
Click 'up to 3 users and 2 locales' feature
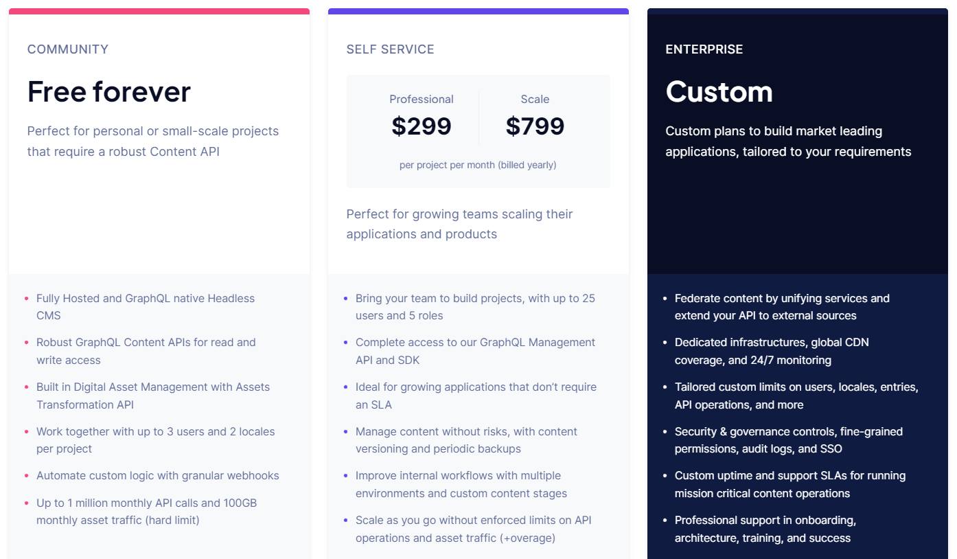tap(156, 440)
